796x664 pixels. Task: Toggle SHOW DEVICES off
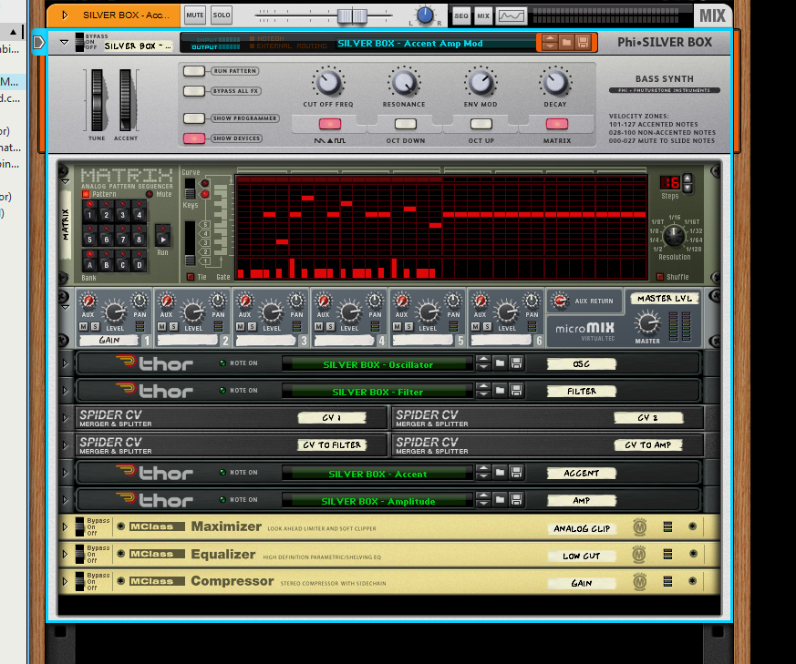coord(194,138)
